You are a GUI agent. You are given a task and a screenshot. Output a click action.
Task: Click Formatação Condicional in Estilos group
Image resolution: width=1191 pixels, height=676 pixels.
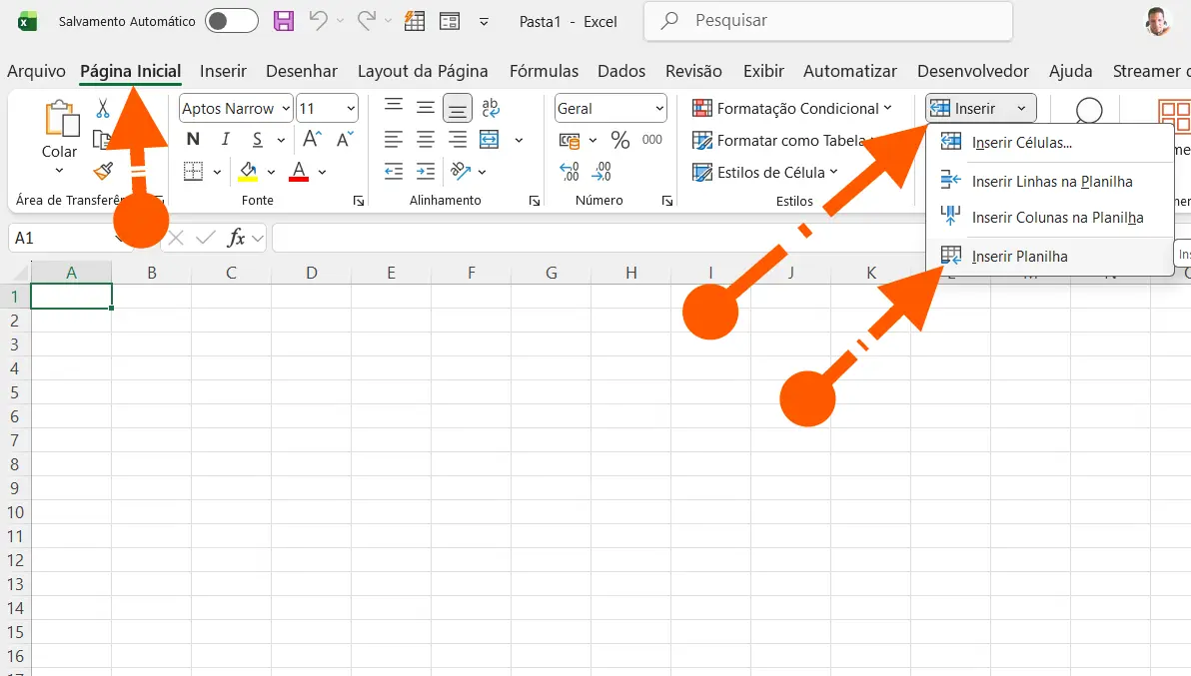coord(789,108)
